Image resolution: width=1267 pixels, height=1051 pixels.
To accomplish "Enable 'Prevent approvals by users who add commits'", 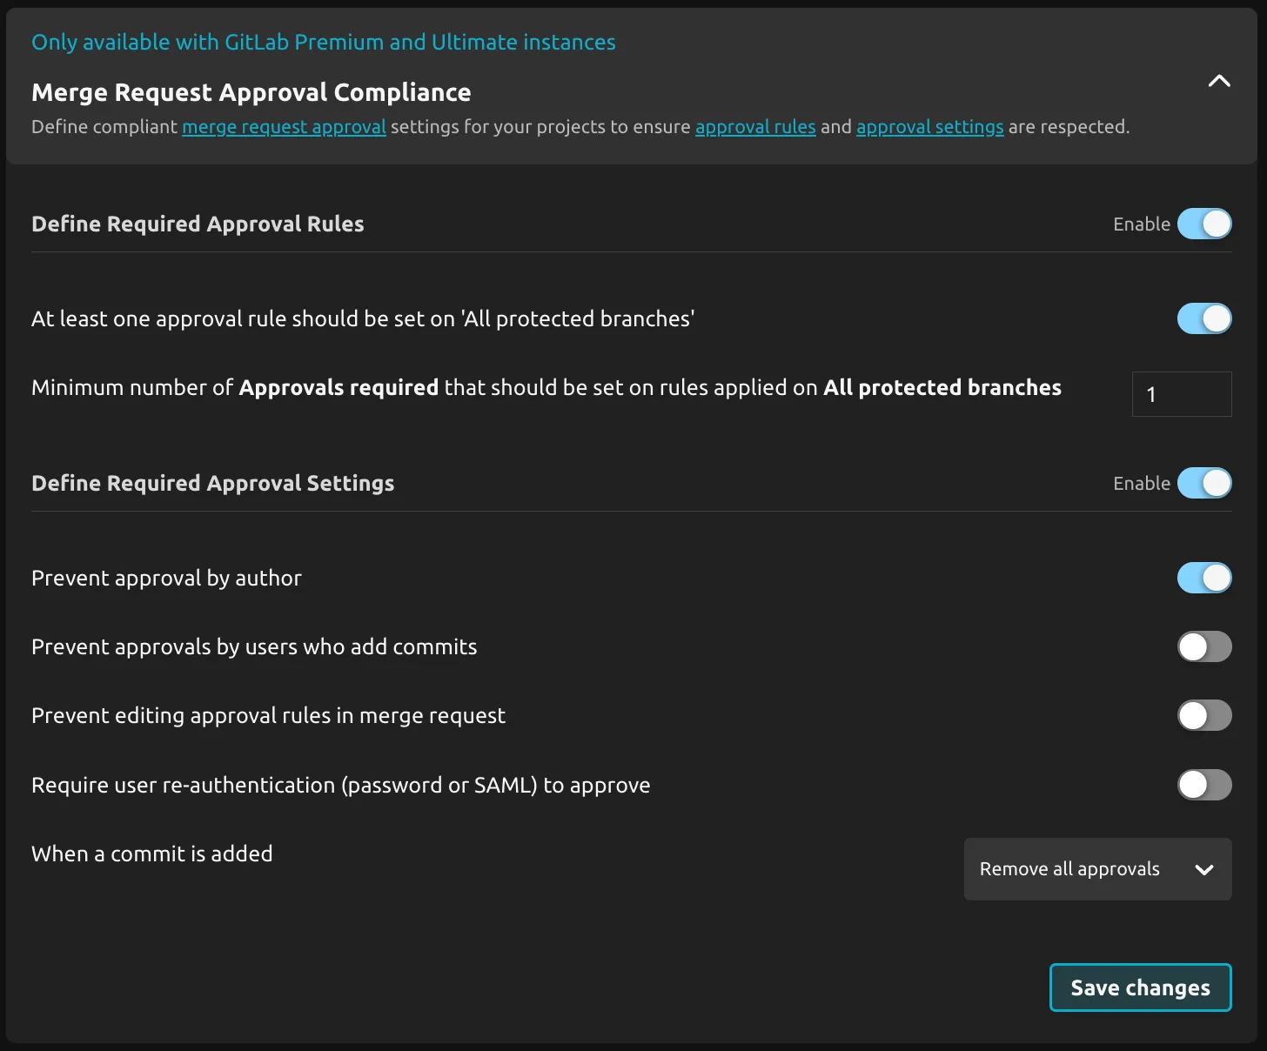I will coord(1204,646).
